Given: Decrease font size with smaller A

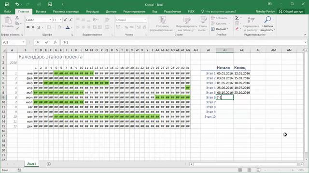Looking at the screenshot, I should point(71,20).
